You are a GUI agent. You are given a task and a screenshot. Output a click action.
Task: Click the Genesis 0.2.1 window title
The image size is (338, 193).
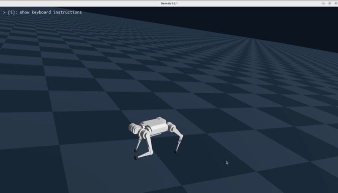coord(169,3)
